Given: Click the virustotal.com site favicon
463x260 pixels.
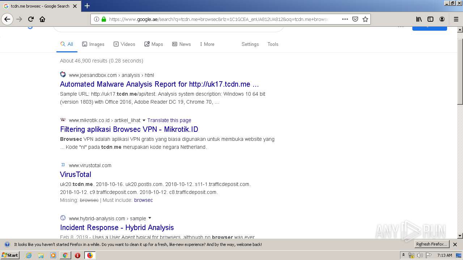Looking at the screenshot, I should pyautogui.click(x=63, y=165).
